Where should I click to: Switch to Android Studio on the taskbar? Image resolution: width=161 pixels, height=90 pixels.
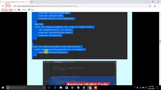click(x=84, y=87)
